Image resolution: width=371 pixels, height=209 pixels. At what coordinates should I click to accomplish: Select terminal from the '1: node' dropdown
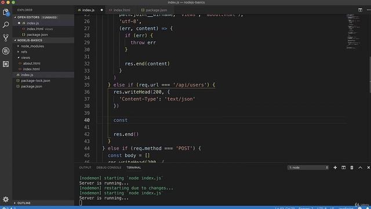308,168
